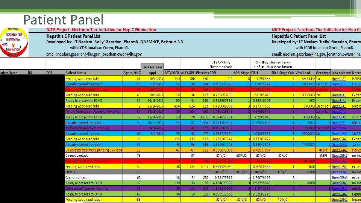Screen dimensions: 361x203
Task: Click the FIB 4 value 1.2975899
Action: [x=261, y=84]
